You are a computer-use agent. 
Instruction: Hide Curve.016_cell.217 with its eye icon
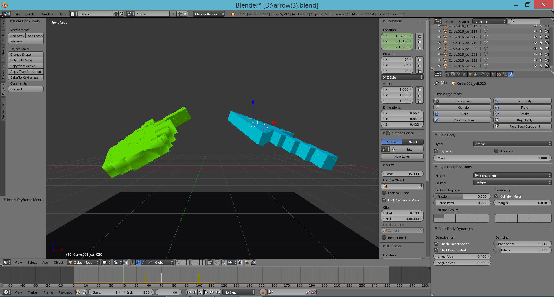535,31
